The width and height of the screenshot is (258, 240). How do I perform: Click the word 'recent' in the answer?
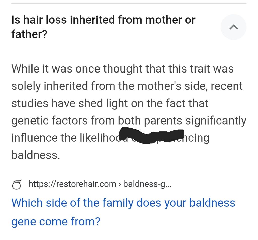(x=227, y=86)
